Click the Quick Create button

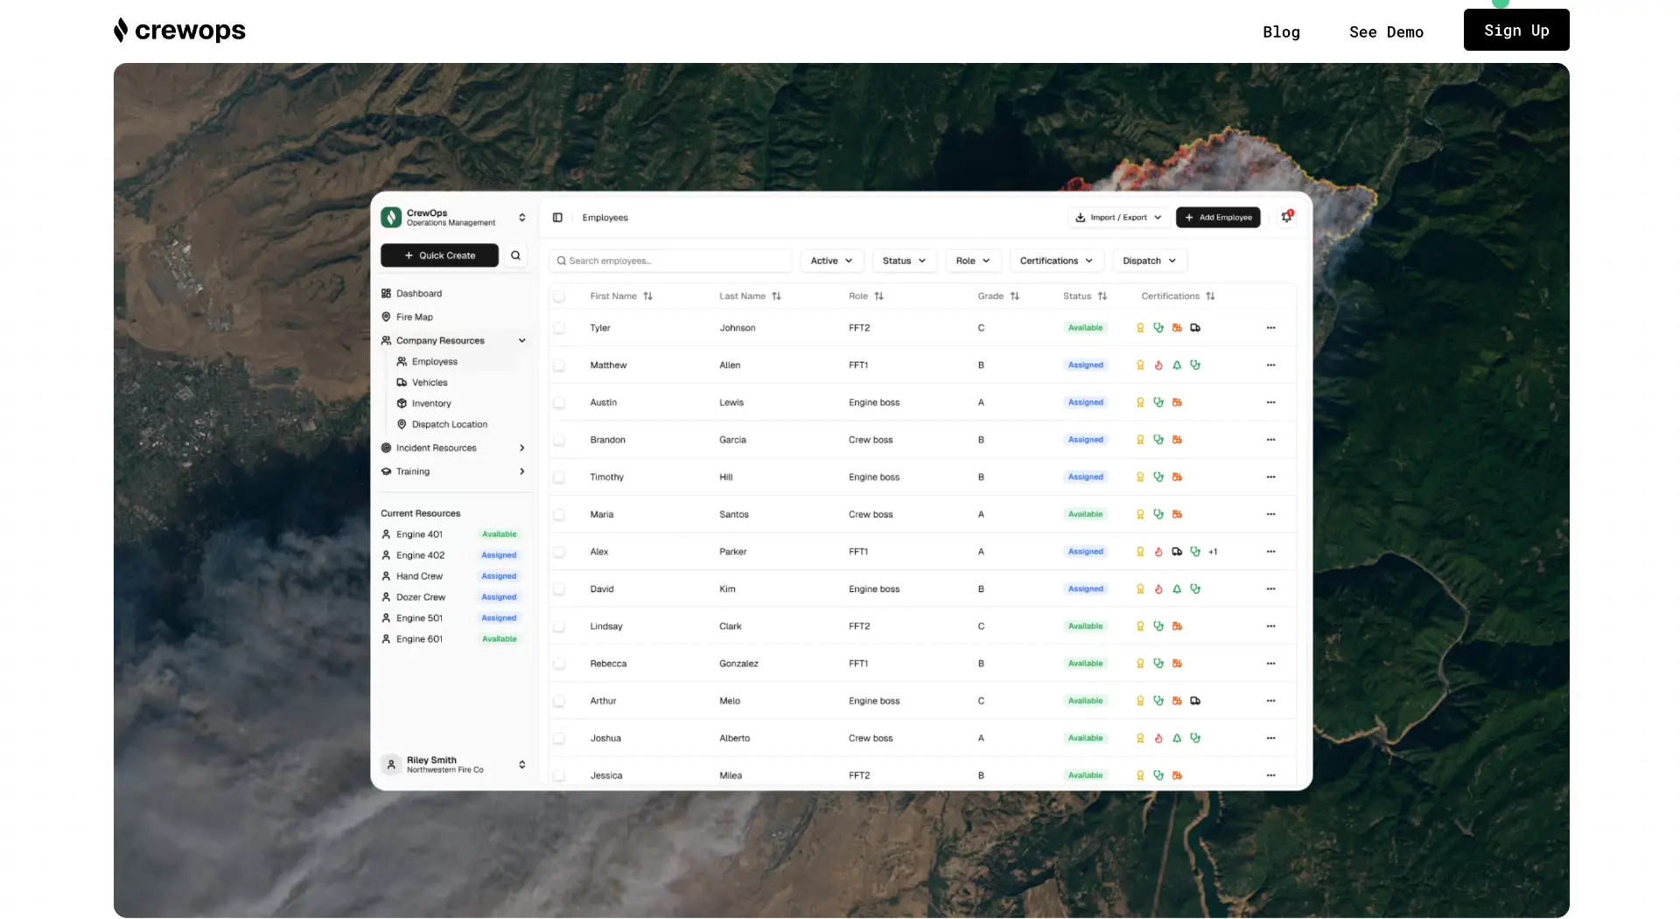pyautogui.click(x=439, y=255)
